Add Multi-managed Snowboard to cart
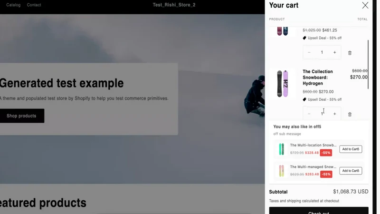This screenshot has height=214, width=380. (x=351, y=171)
